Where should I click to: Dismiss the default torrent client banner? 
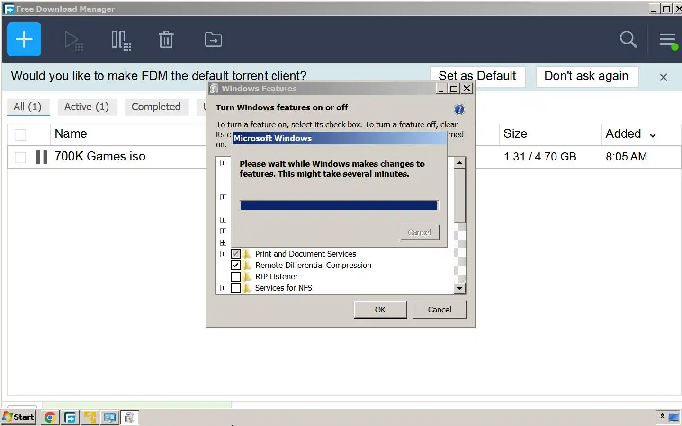pos(663,77)
